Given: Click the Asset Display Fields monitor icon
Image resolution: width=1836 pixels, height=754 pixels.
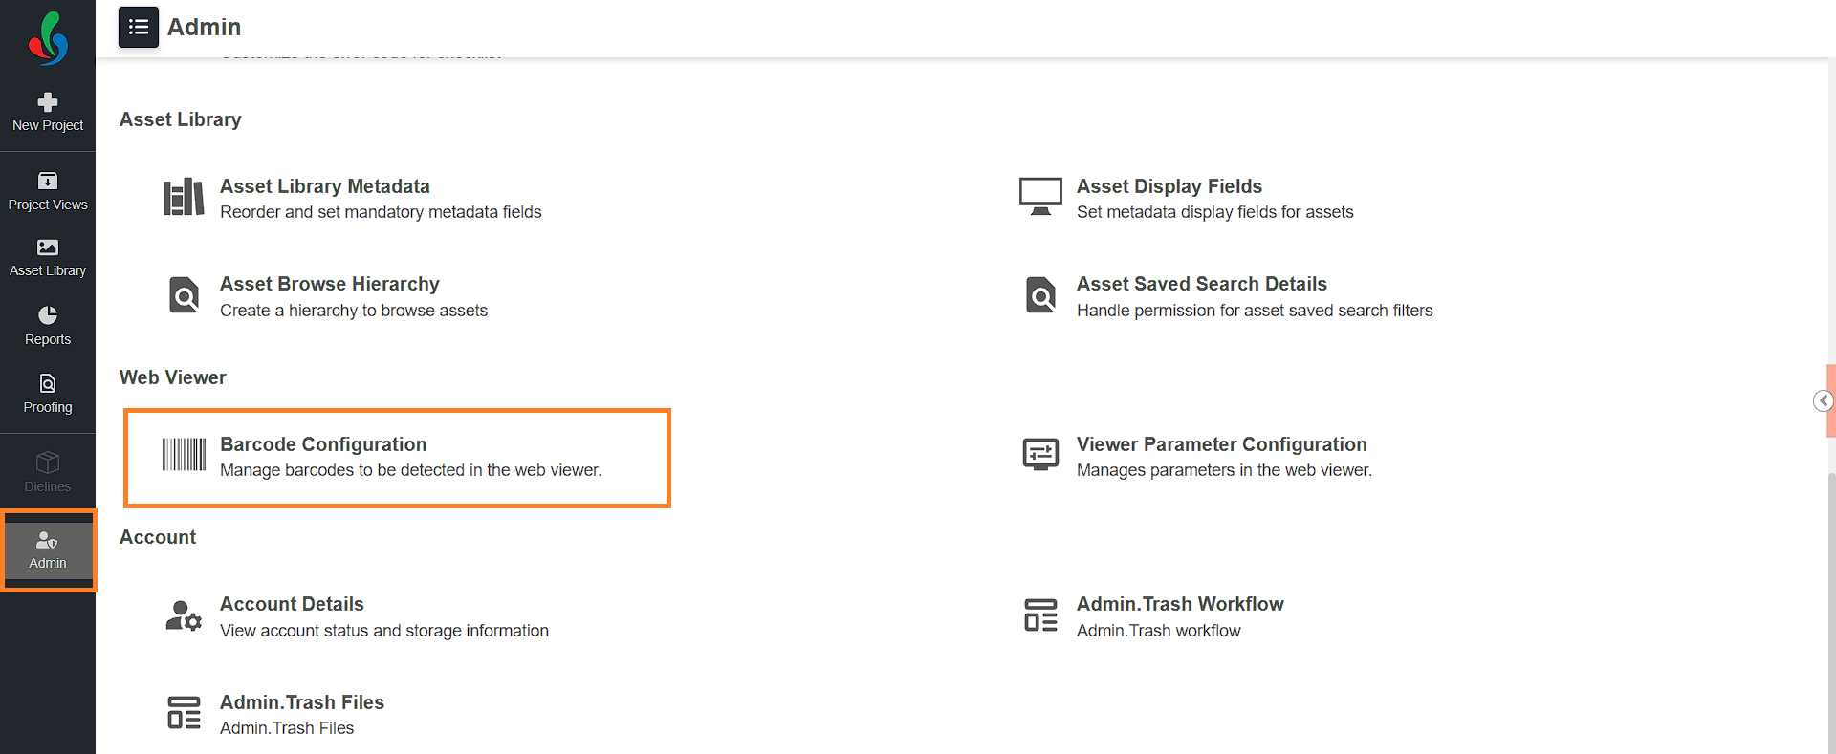Looking at the screenshot, I should (1040, 197).
